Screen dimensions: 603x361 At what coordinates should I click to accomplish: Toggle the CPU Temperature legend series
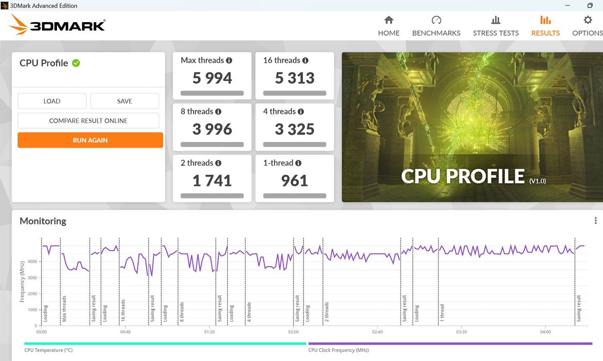coord(49,350)
